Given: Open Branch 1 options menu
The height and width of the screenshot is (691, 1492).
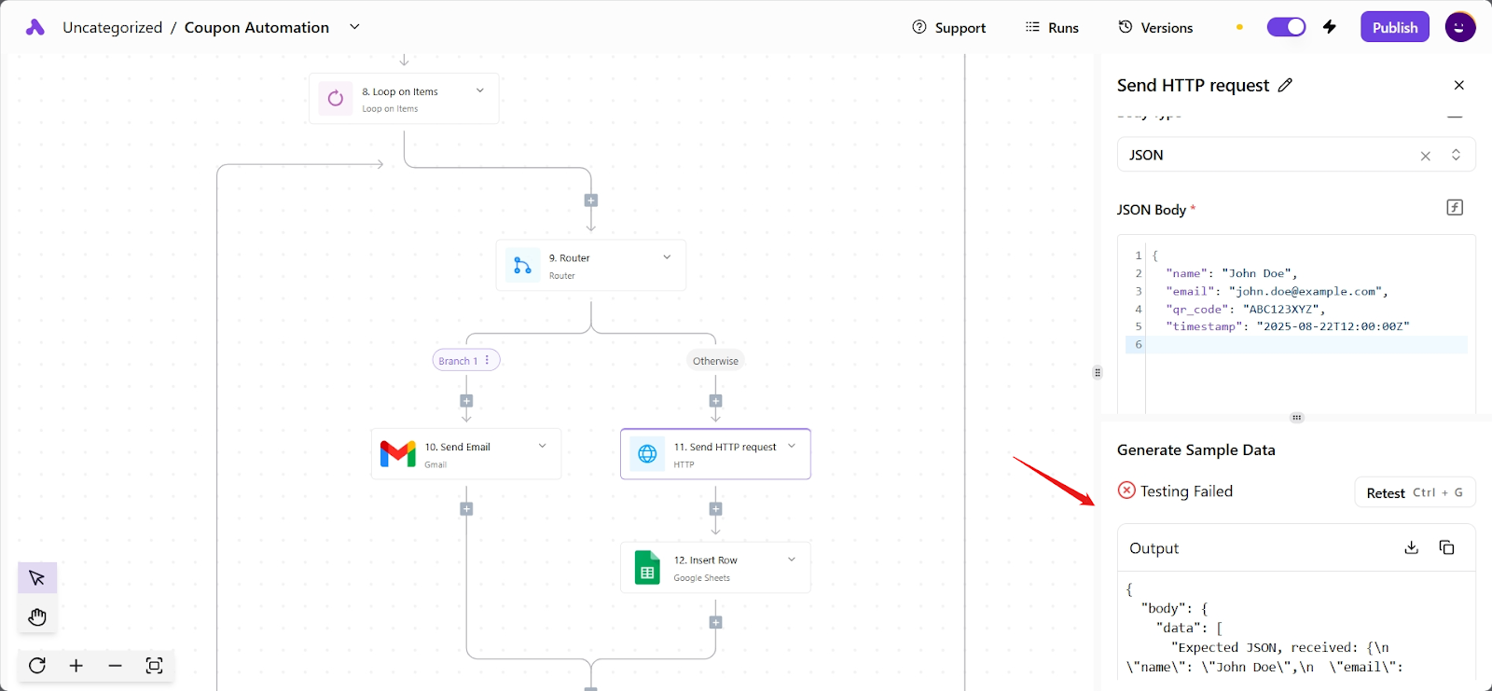Looking at the screenshot, I should point(488,360).
